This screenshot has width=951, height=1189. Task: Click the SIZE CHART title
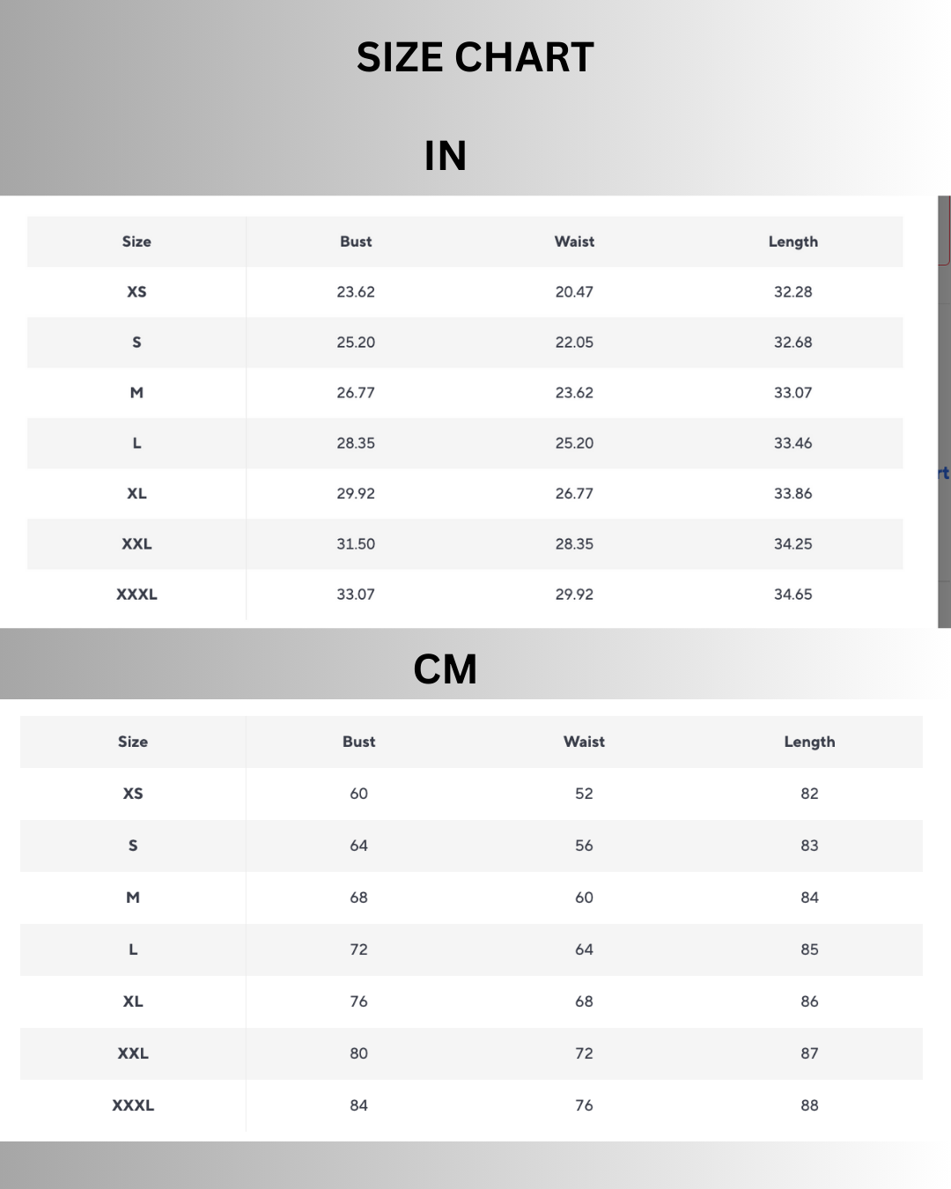pos(475,58)
